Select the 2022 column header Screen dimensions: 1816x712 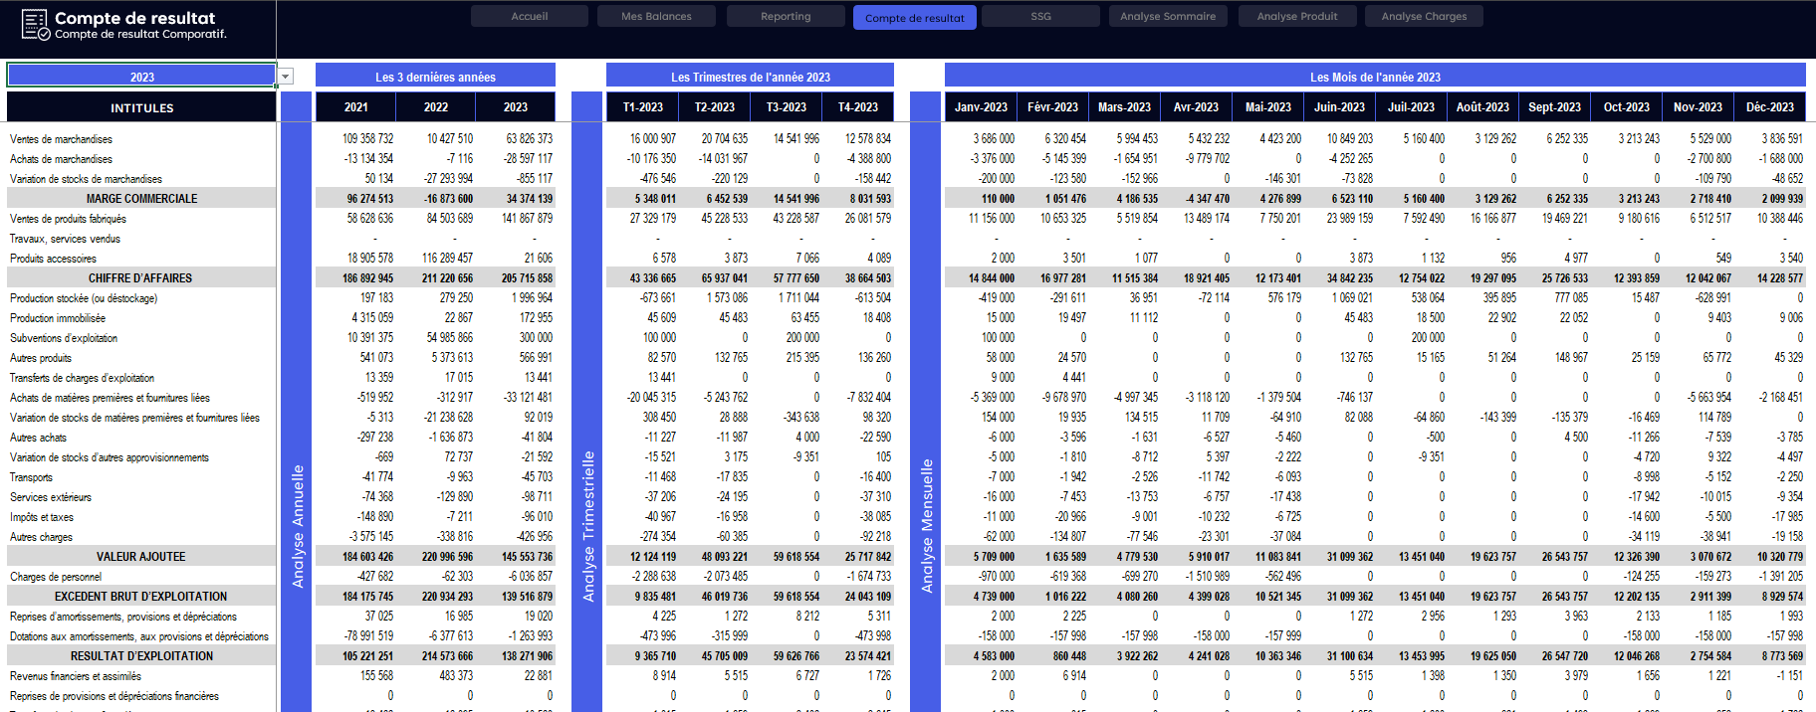point(435,106)
